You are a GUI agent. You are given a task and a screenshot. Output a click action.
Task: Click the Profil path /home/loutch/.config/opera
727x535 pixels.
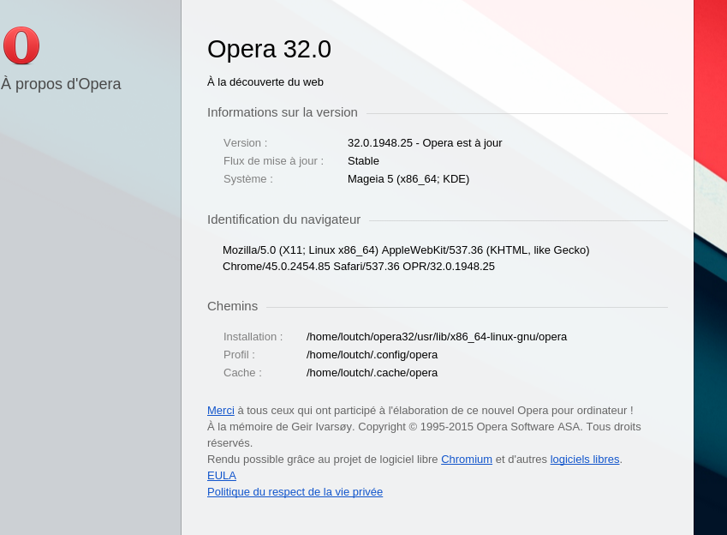click(372, 355)
